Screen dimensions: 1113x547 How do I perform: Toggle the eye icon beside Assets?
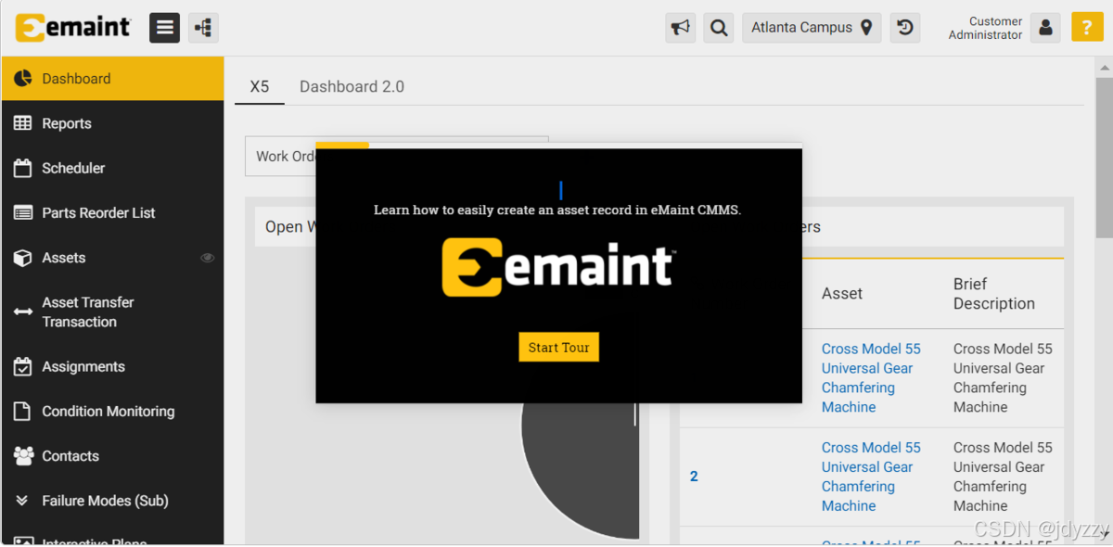pyautogui.click(x=208, y=258)
